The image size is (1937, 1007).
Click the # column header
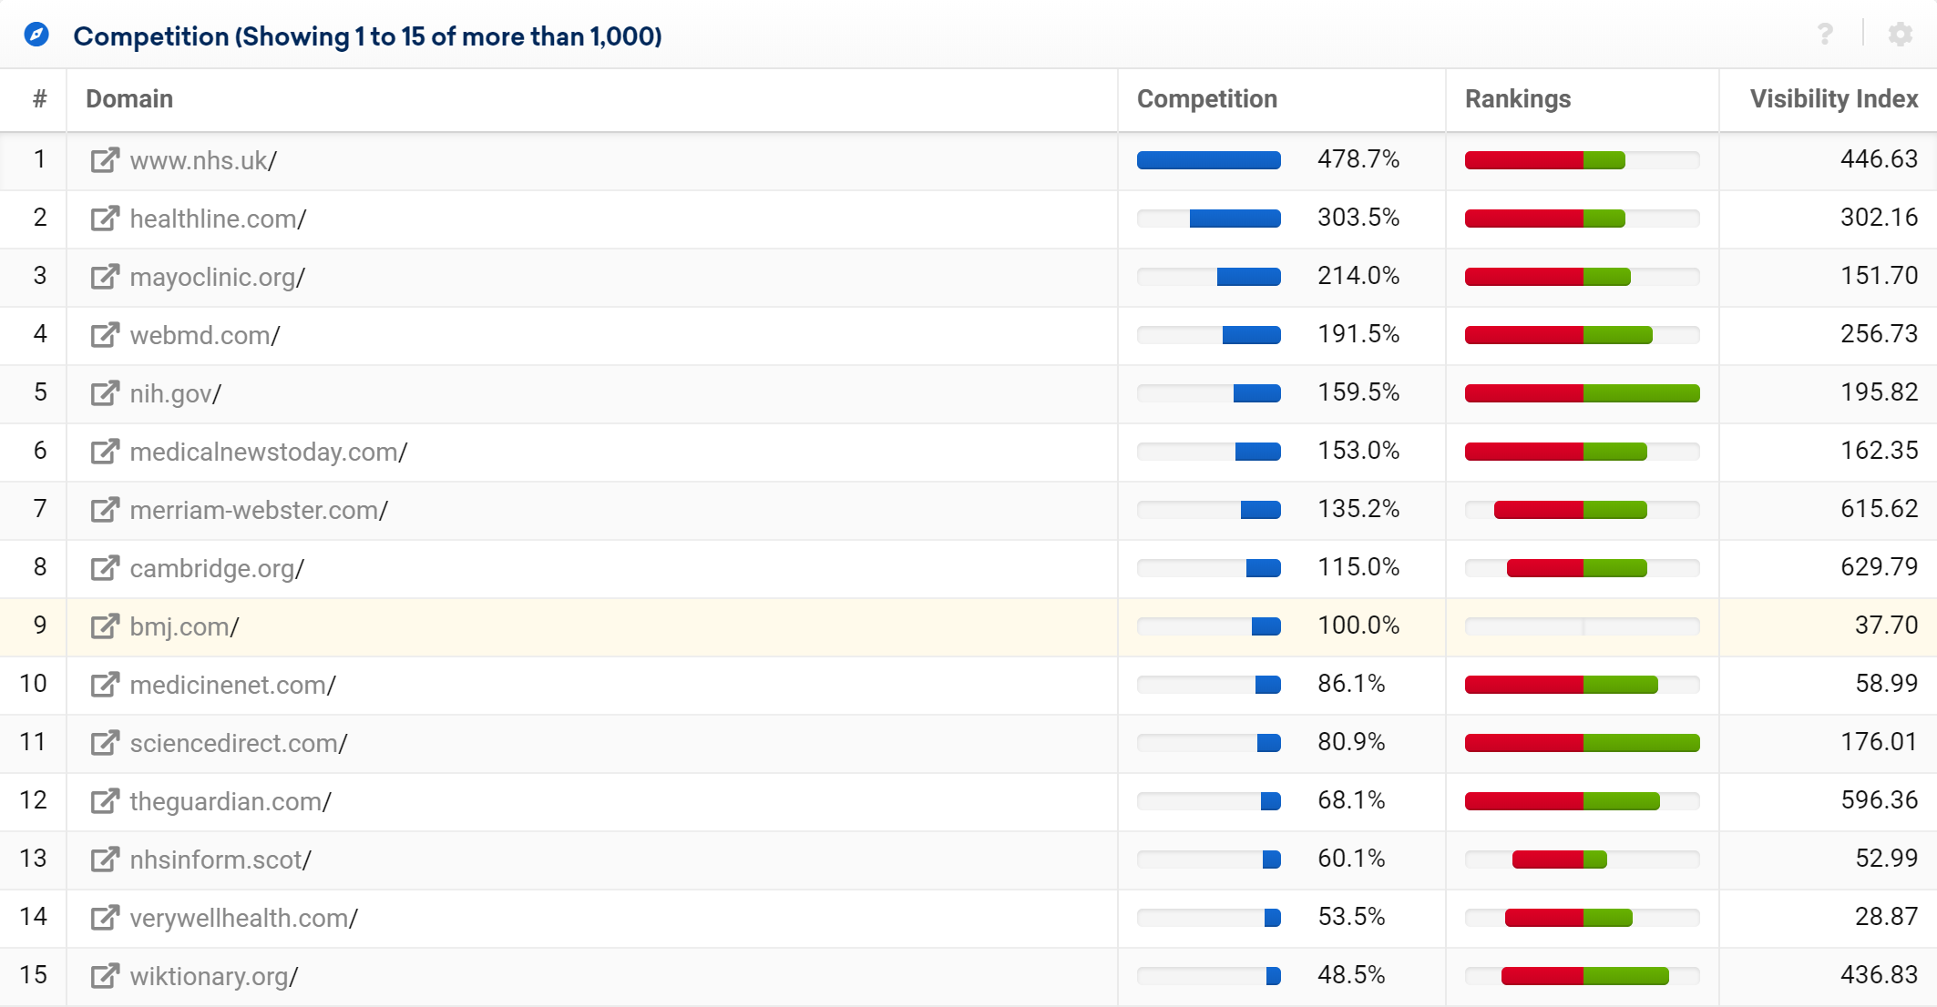click(39, 99)
